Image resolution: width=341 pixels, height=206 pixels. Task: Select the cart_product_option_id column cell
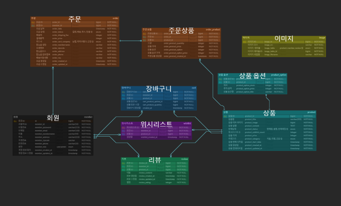152,102
